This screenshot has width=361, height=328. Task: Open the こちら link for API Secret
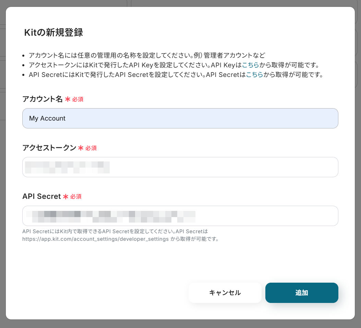[x=254, y=75]
